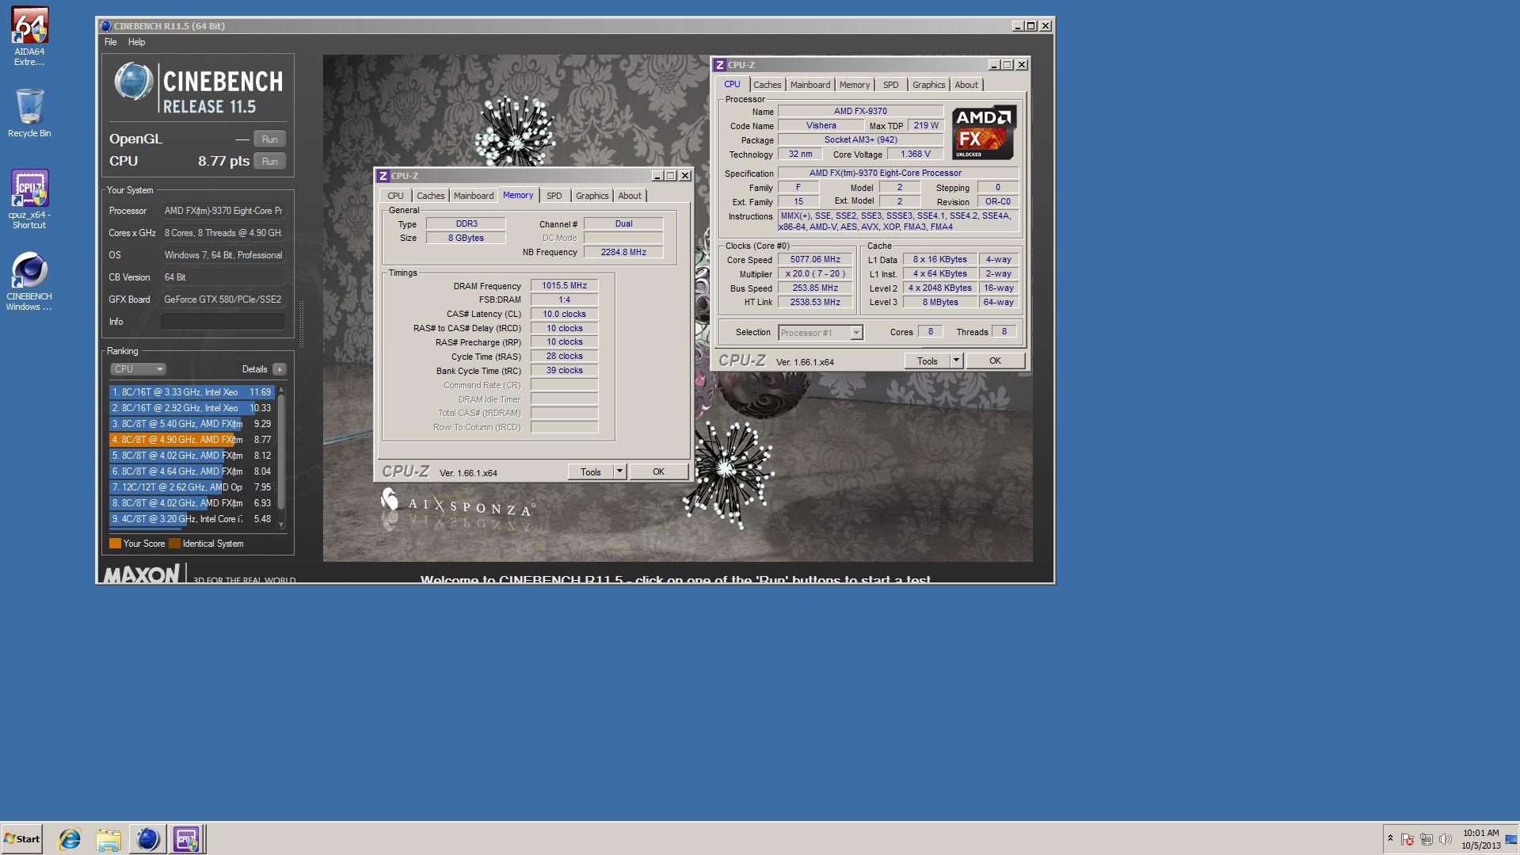Click the brown Identical System legend swatch
Screen dimensions: 1520x855
174,544
